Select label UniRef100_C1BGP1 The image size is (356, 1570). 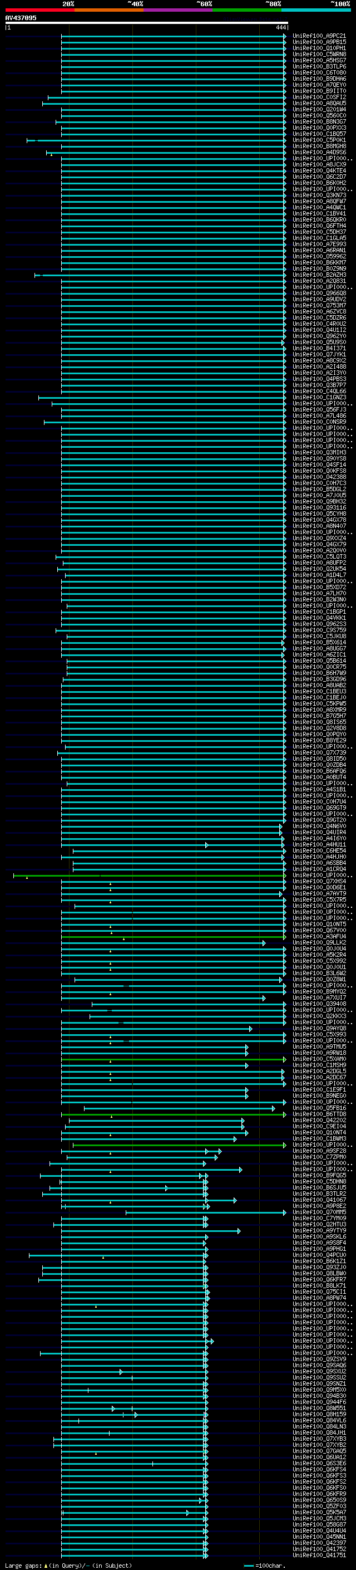[319, 612]
